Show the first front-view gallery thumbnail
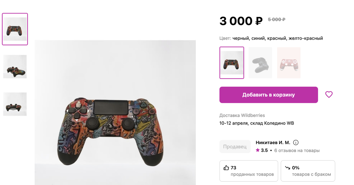The width and height of the screenshot is (354, 185). (15, 29)
